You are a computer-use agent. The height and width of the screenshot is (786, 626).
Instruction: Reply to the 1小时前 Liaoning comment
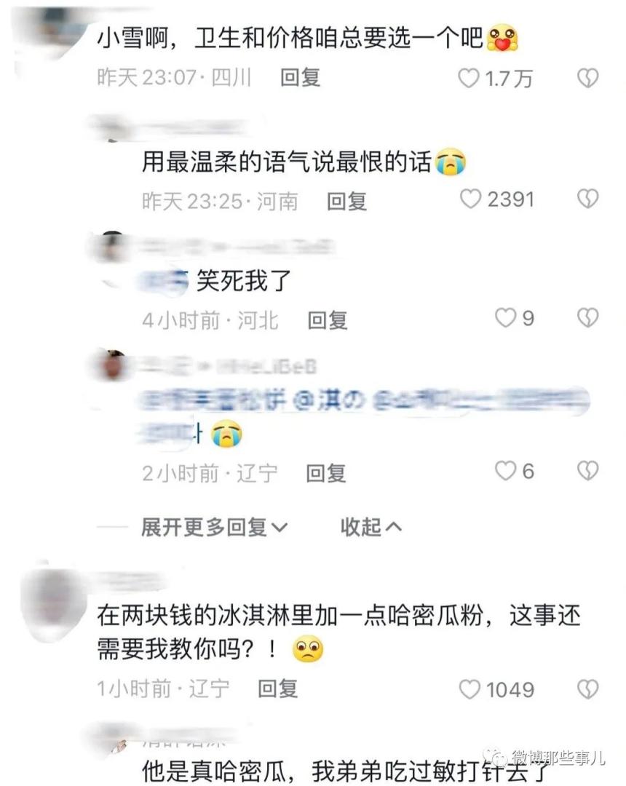278,688
